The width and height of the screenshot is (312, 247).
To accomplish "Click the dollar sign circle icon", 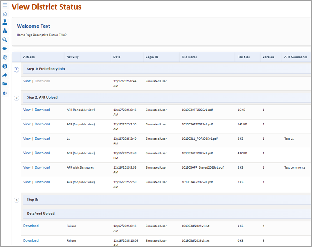I will tap(5, 66).
